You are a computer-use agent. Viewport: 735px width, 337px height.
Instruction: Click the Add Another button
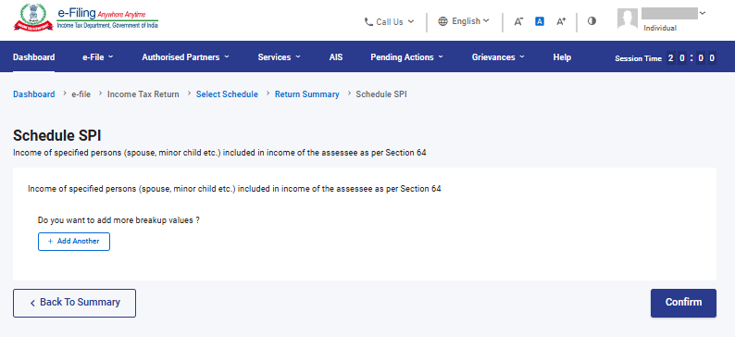coord(74,242)
